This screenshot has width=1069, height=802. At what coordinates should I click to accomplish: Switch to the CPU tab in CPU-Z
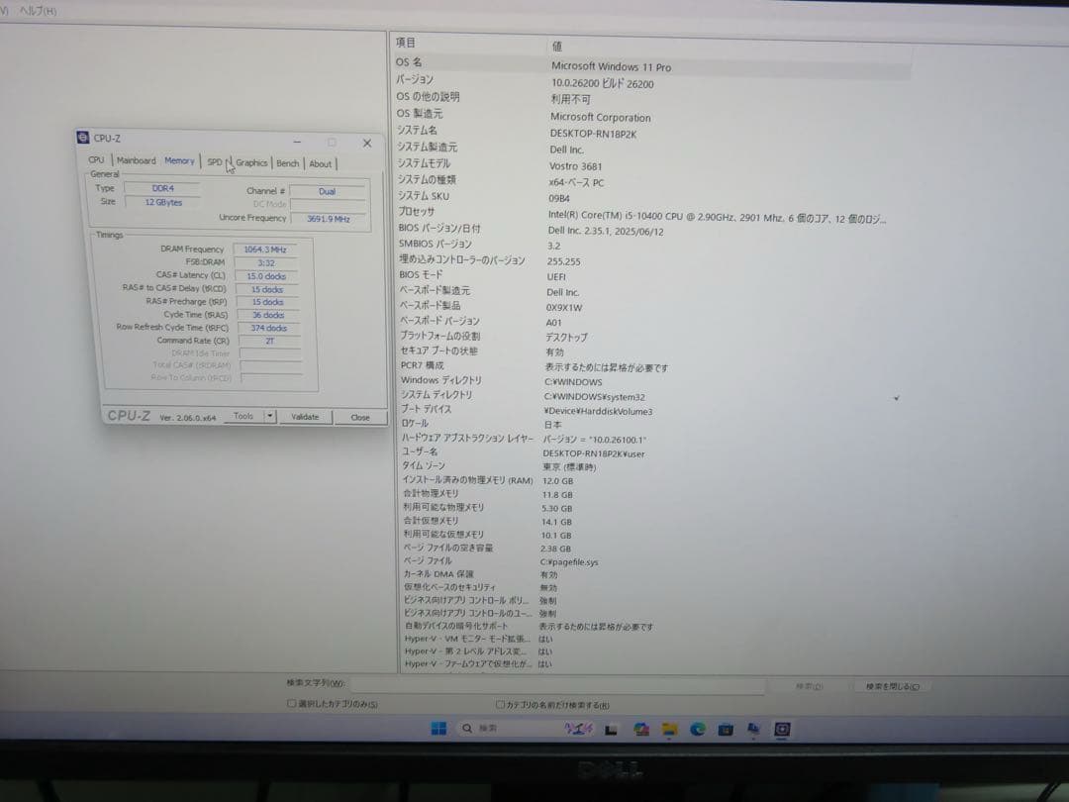tap(96, 160)
